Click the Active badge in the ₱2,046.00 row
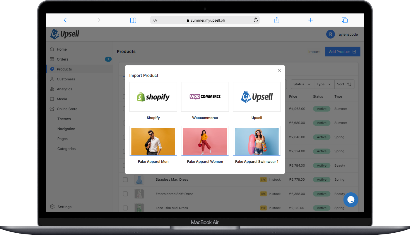 click(x=322, y=137)
